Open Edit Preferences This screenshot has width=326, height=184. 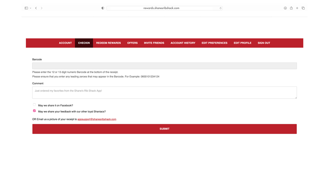click(x=215, y=43)
